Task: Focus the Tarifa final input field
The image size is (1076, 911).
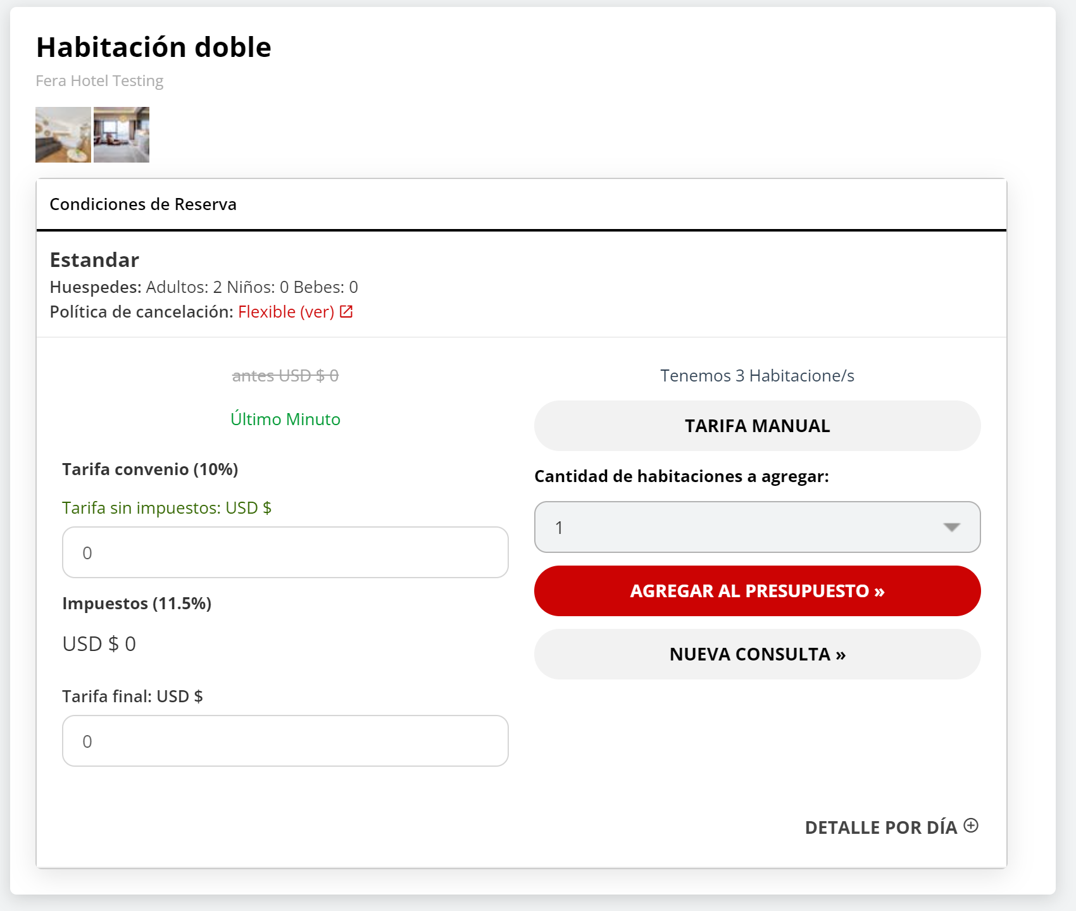Action: pos(285,741)
